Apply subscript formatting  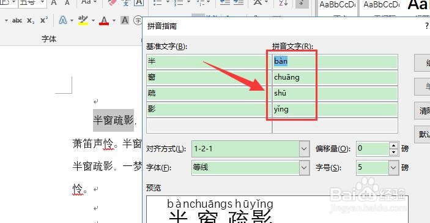pyautogui.click(x=31, y=21)
